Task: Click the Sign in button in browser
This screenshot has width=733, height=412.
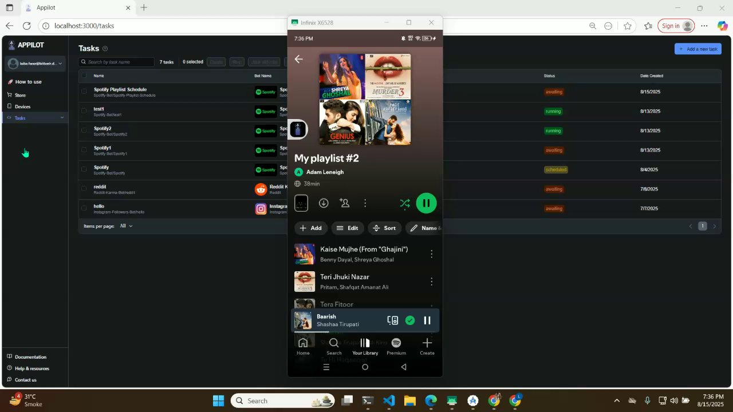Action: tap(676, 26)
